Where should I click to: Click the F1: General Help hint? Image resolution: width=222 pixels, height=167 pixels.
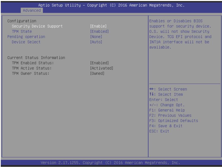pyautogui.click(x=167, y=110)
